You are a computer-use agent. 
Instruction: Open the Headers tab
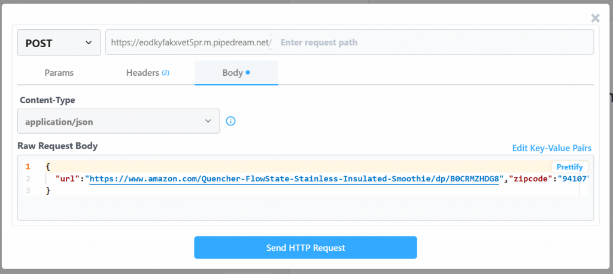(147, 73)
